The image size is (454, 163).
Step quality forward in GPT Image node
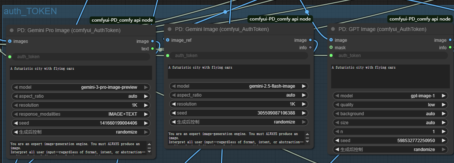coord(444,105)
